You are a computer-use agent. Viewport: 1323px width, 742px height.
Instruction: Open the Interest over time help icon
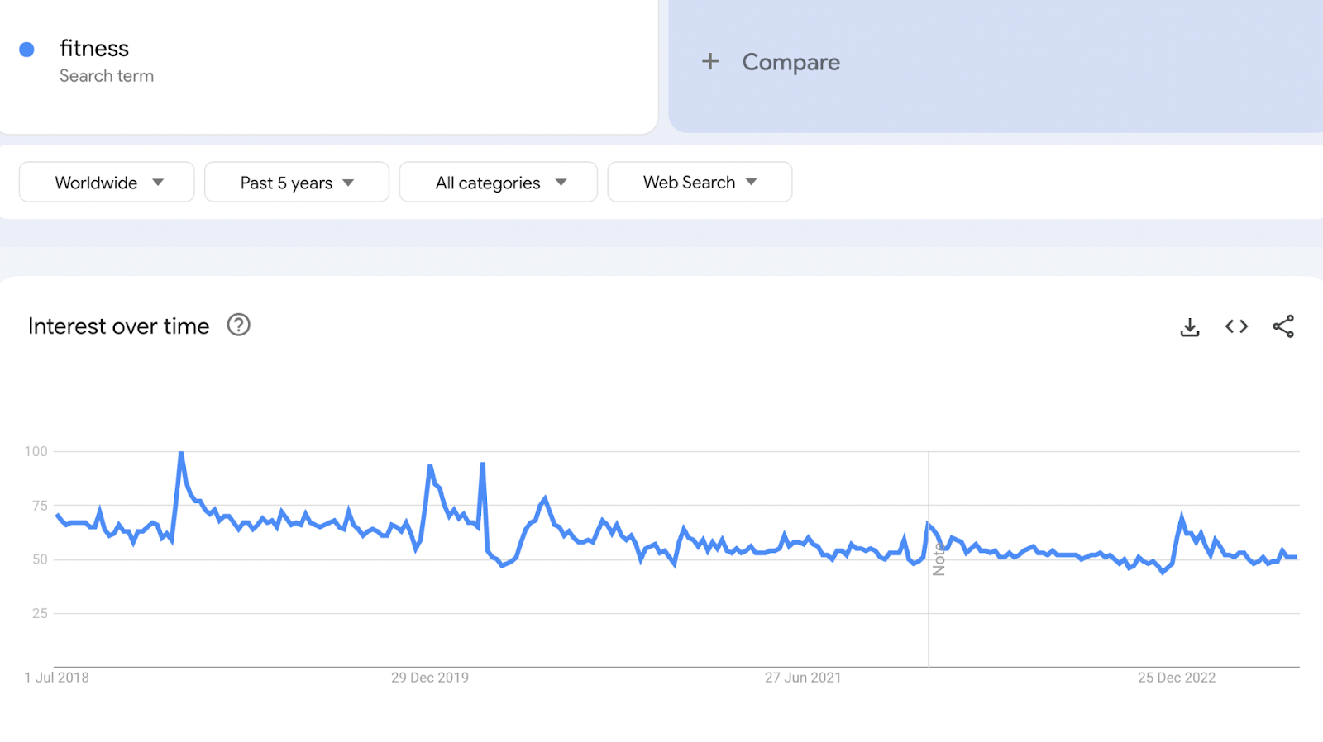point(239,326)
